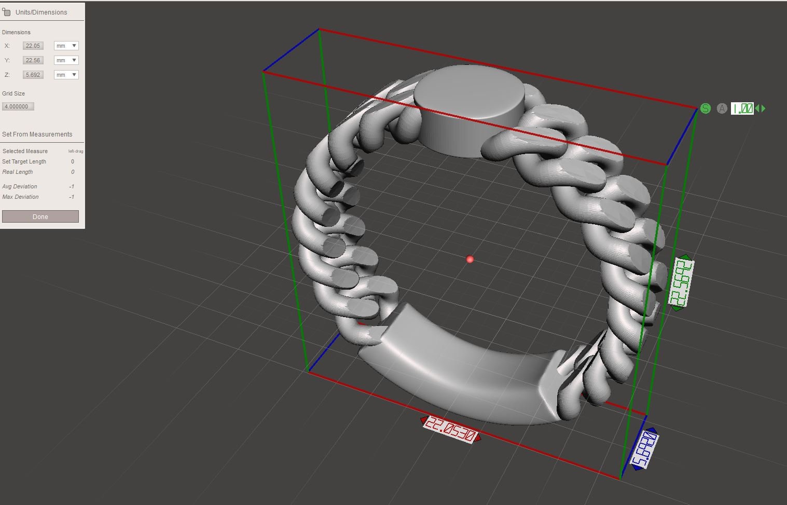Click the Done button
Viewport: 787px width, 505px height.
point(40,216)
